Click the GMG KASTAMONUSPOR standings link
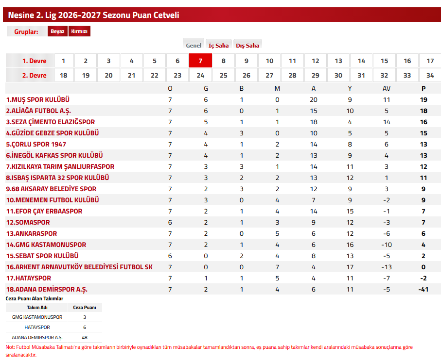 46,245
